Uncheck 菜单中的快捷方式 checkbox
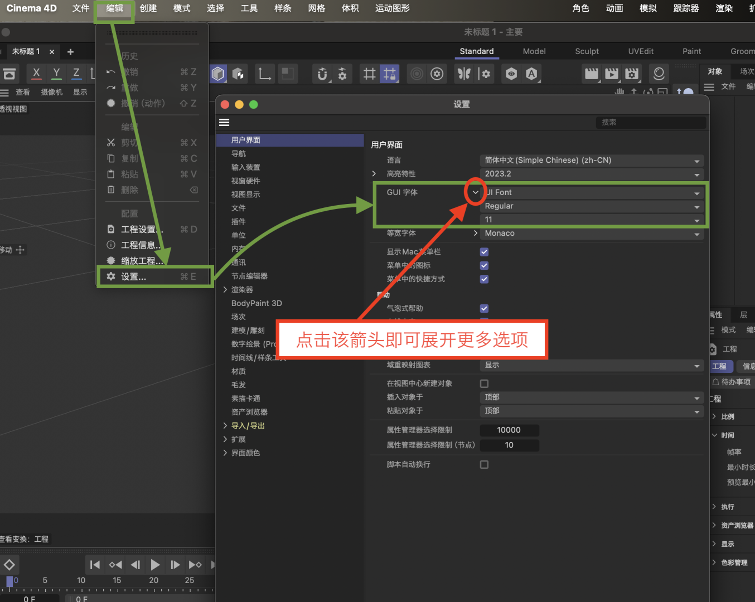755x602 pixels. coord(484,279)
